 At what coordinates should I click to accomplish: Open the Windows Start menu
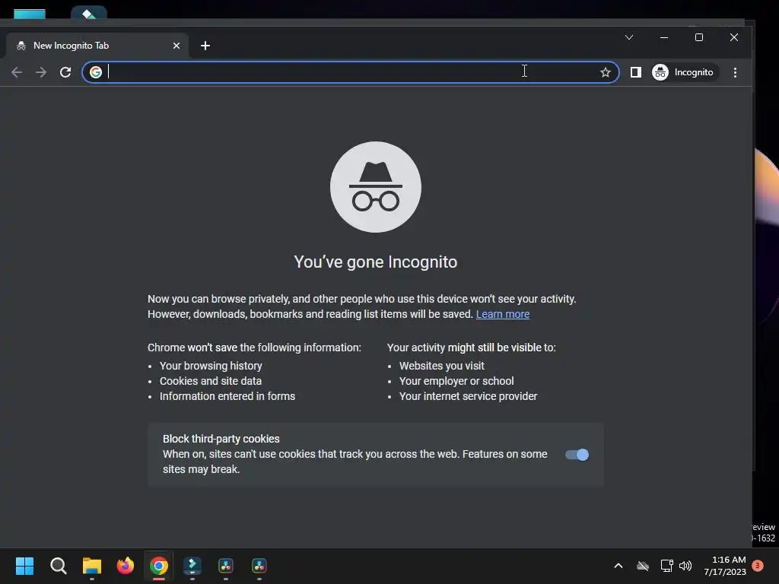[24, 566]
